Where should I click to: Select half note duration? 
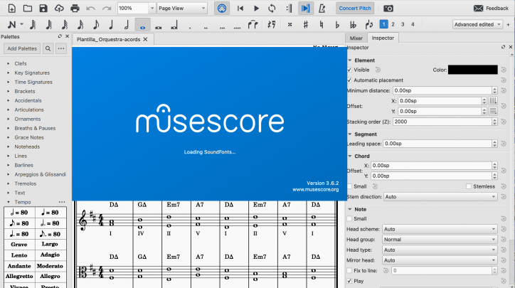pyautogui.click(x=127, y=24)
